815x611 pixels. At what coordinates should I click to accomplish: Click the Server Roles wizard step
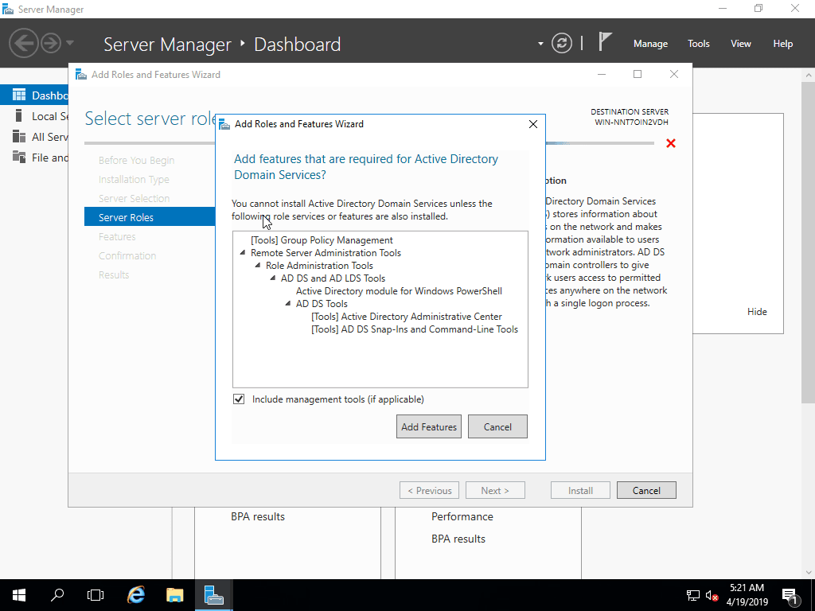[150, 217]
